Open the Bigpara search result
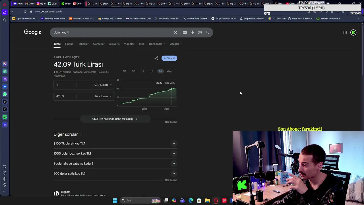 [66, 192]
